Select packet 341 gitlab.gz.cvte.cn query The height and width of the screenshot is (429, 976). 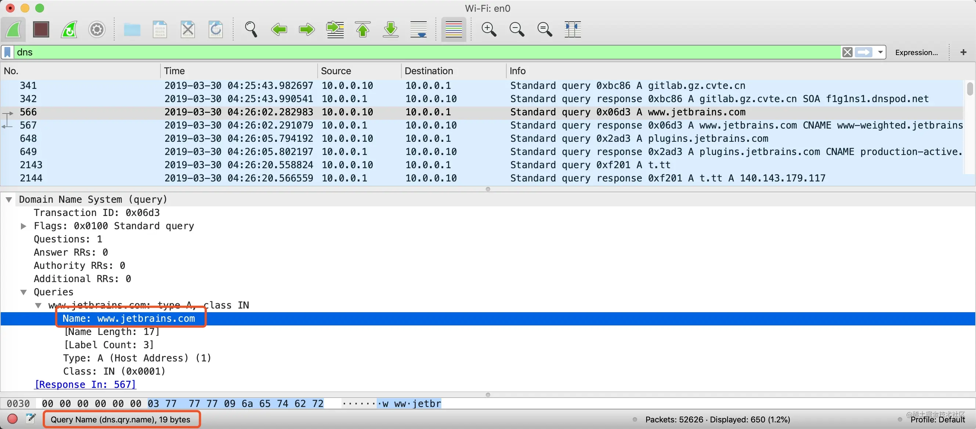point(482,86)
